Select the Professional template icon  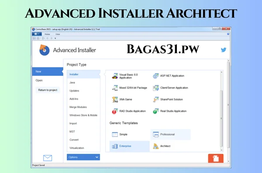(x=156, y=135)
